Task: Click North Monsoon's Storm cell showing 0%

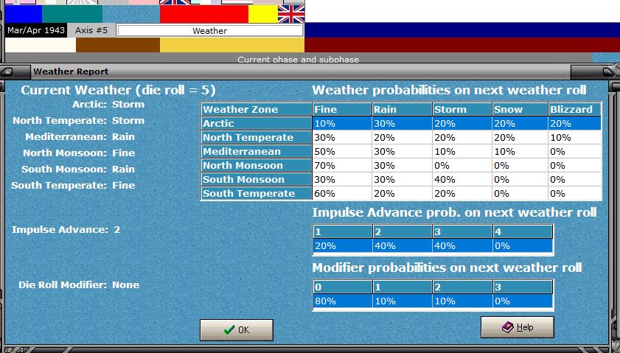Action: [x=462, y=165]
